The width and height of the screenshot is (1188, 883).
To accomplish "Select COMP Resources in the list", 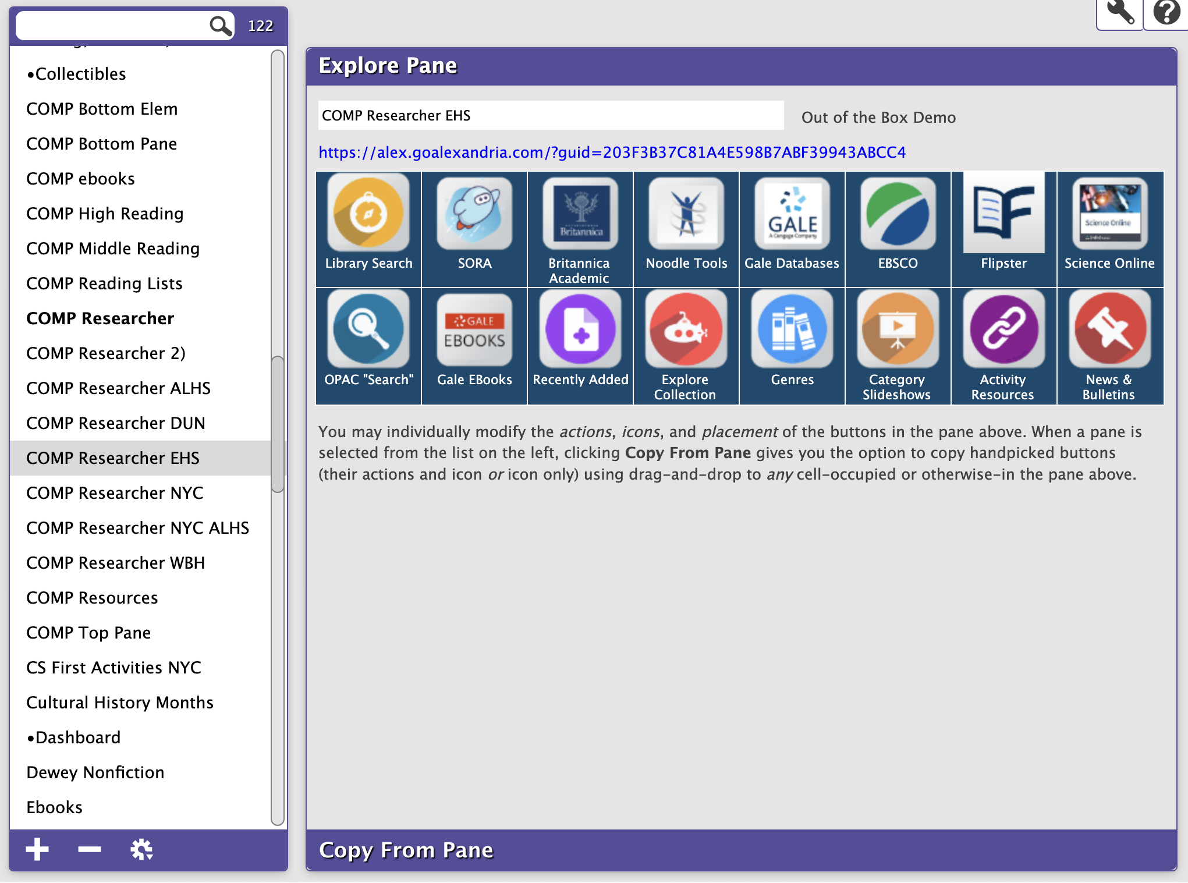I will click(x=140, y=598).
